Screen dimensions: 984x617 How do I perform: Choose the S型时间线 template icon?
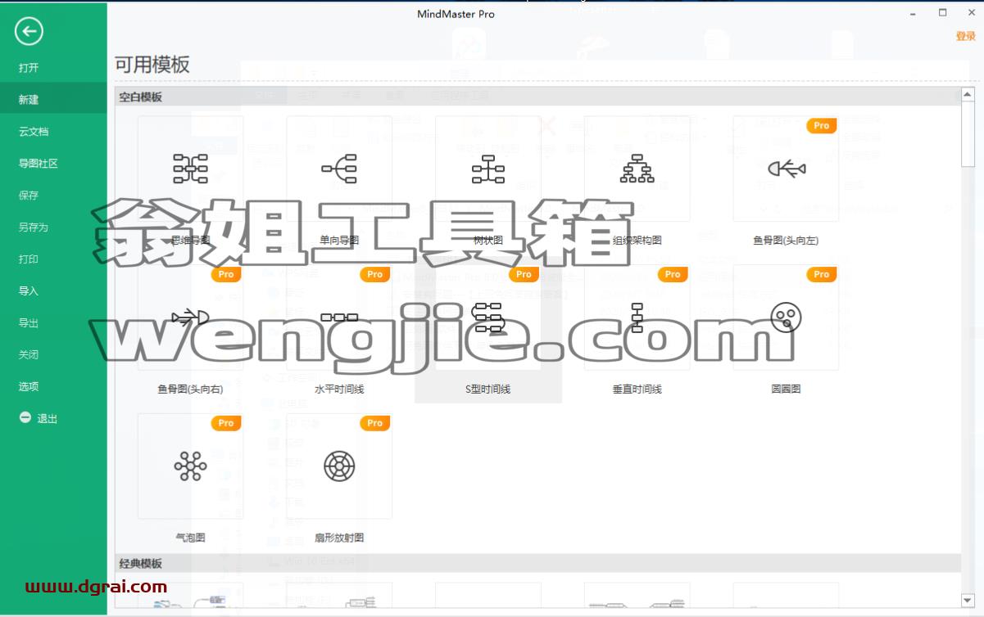[x=488, y=317]
